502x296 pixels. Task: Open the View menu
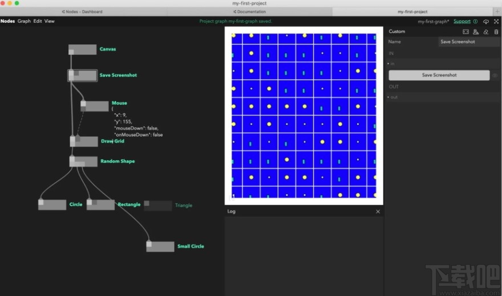(49, 21)
